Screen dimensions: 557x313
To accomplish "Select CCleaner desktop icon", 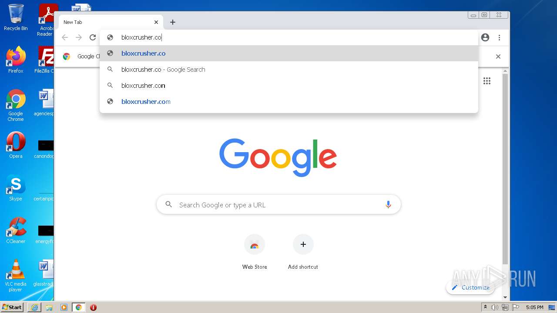I will tap(16, 230).
